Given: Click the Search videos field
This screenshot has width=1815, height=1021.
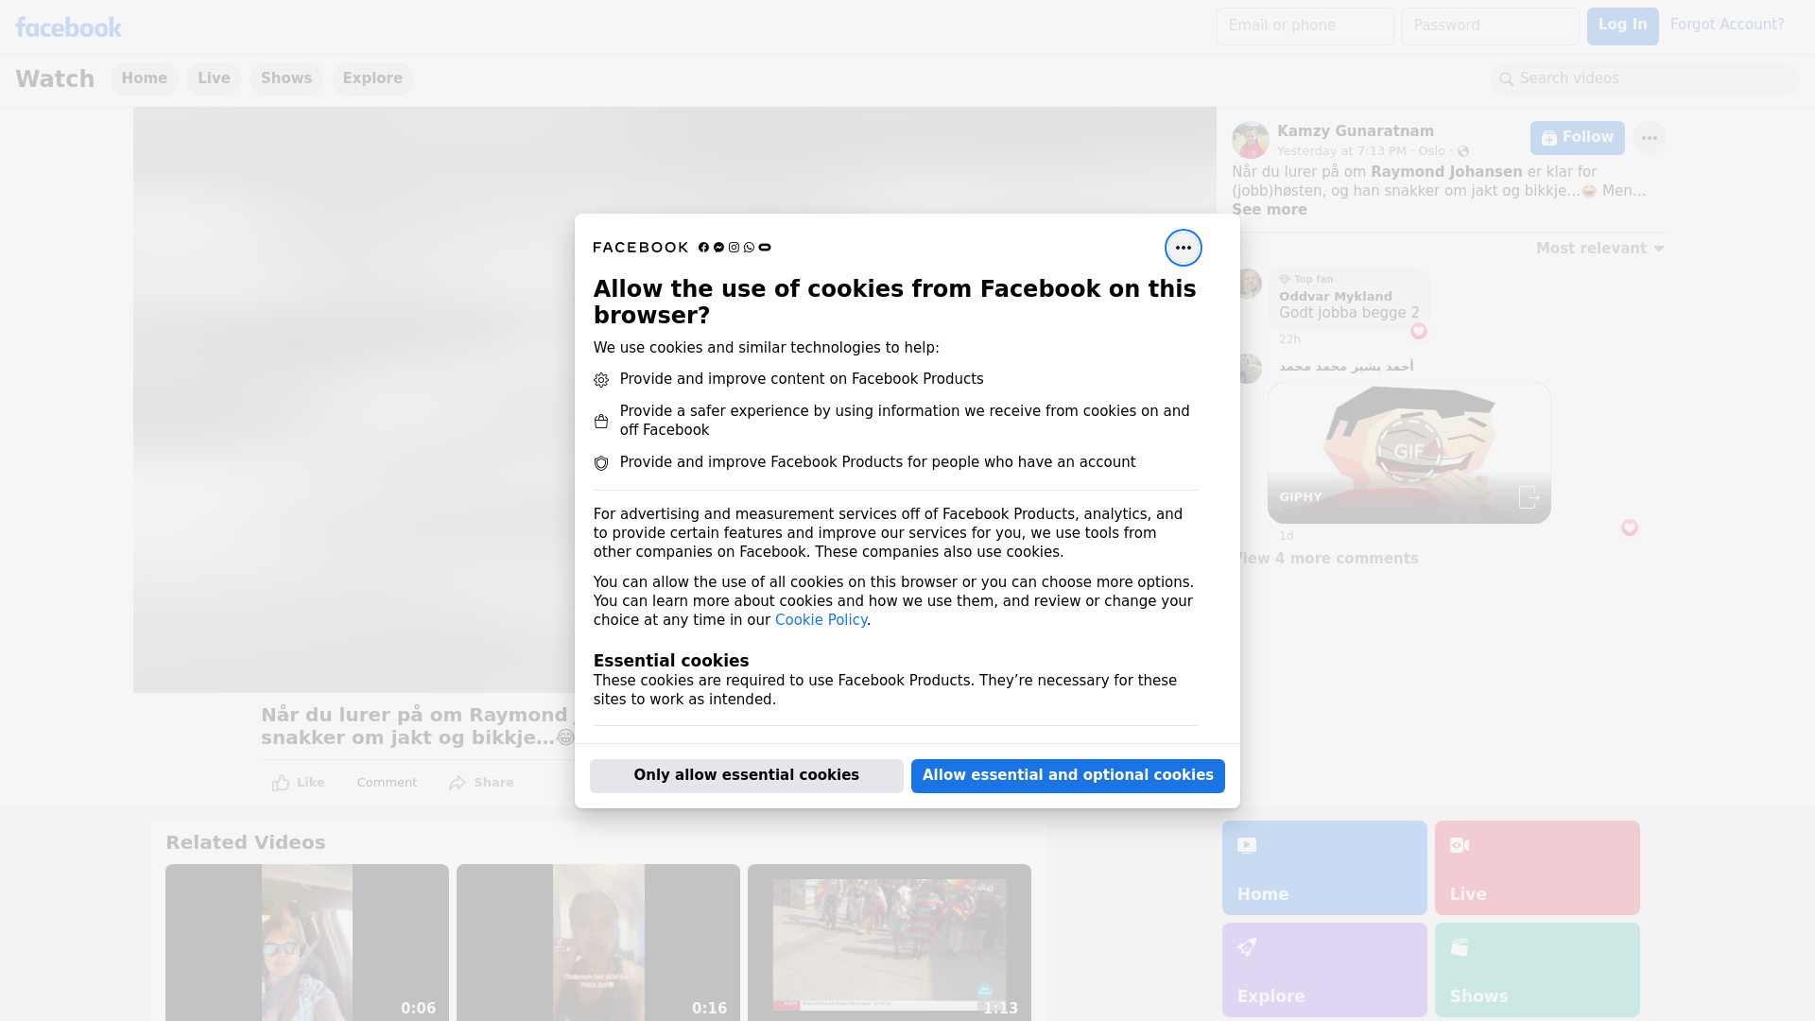Looking at the screenshot, I should pyautogui.click(x=1645, y=78).
